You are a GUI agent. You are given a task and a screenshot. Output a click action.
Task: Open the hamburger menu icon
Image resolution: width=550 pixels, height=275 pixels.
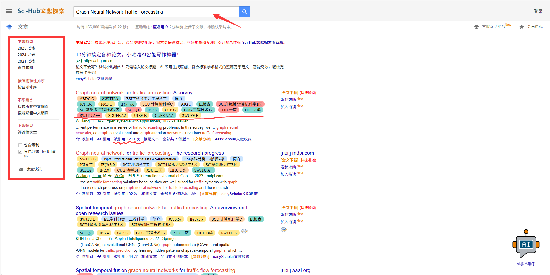pyautogui.click(x=9, y=11)
